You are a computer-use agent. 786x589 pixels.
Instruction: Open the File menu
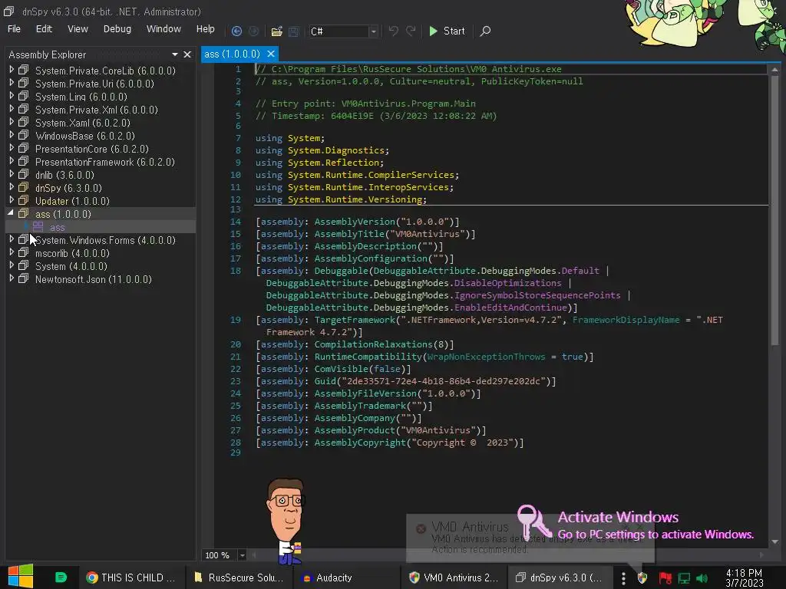(x=14, y=29)
